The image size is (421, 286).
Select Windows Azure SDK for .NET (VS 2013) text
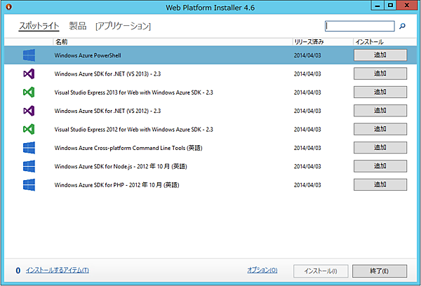tap(107, 74)
